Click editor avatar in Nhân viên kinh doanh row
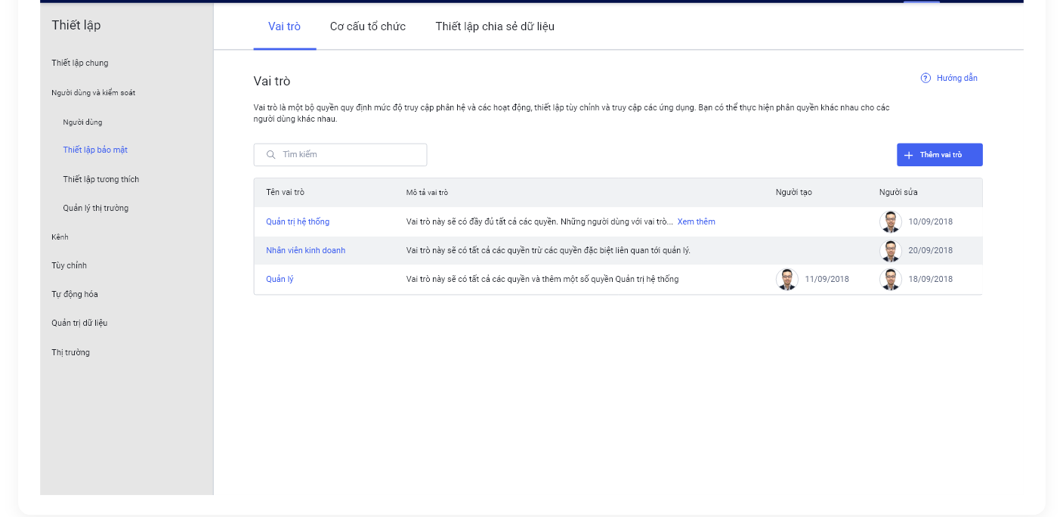 (x=891, y=251)
